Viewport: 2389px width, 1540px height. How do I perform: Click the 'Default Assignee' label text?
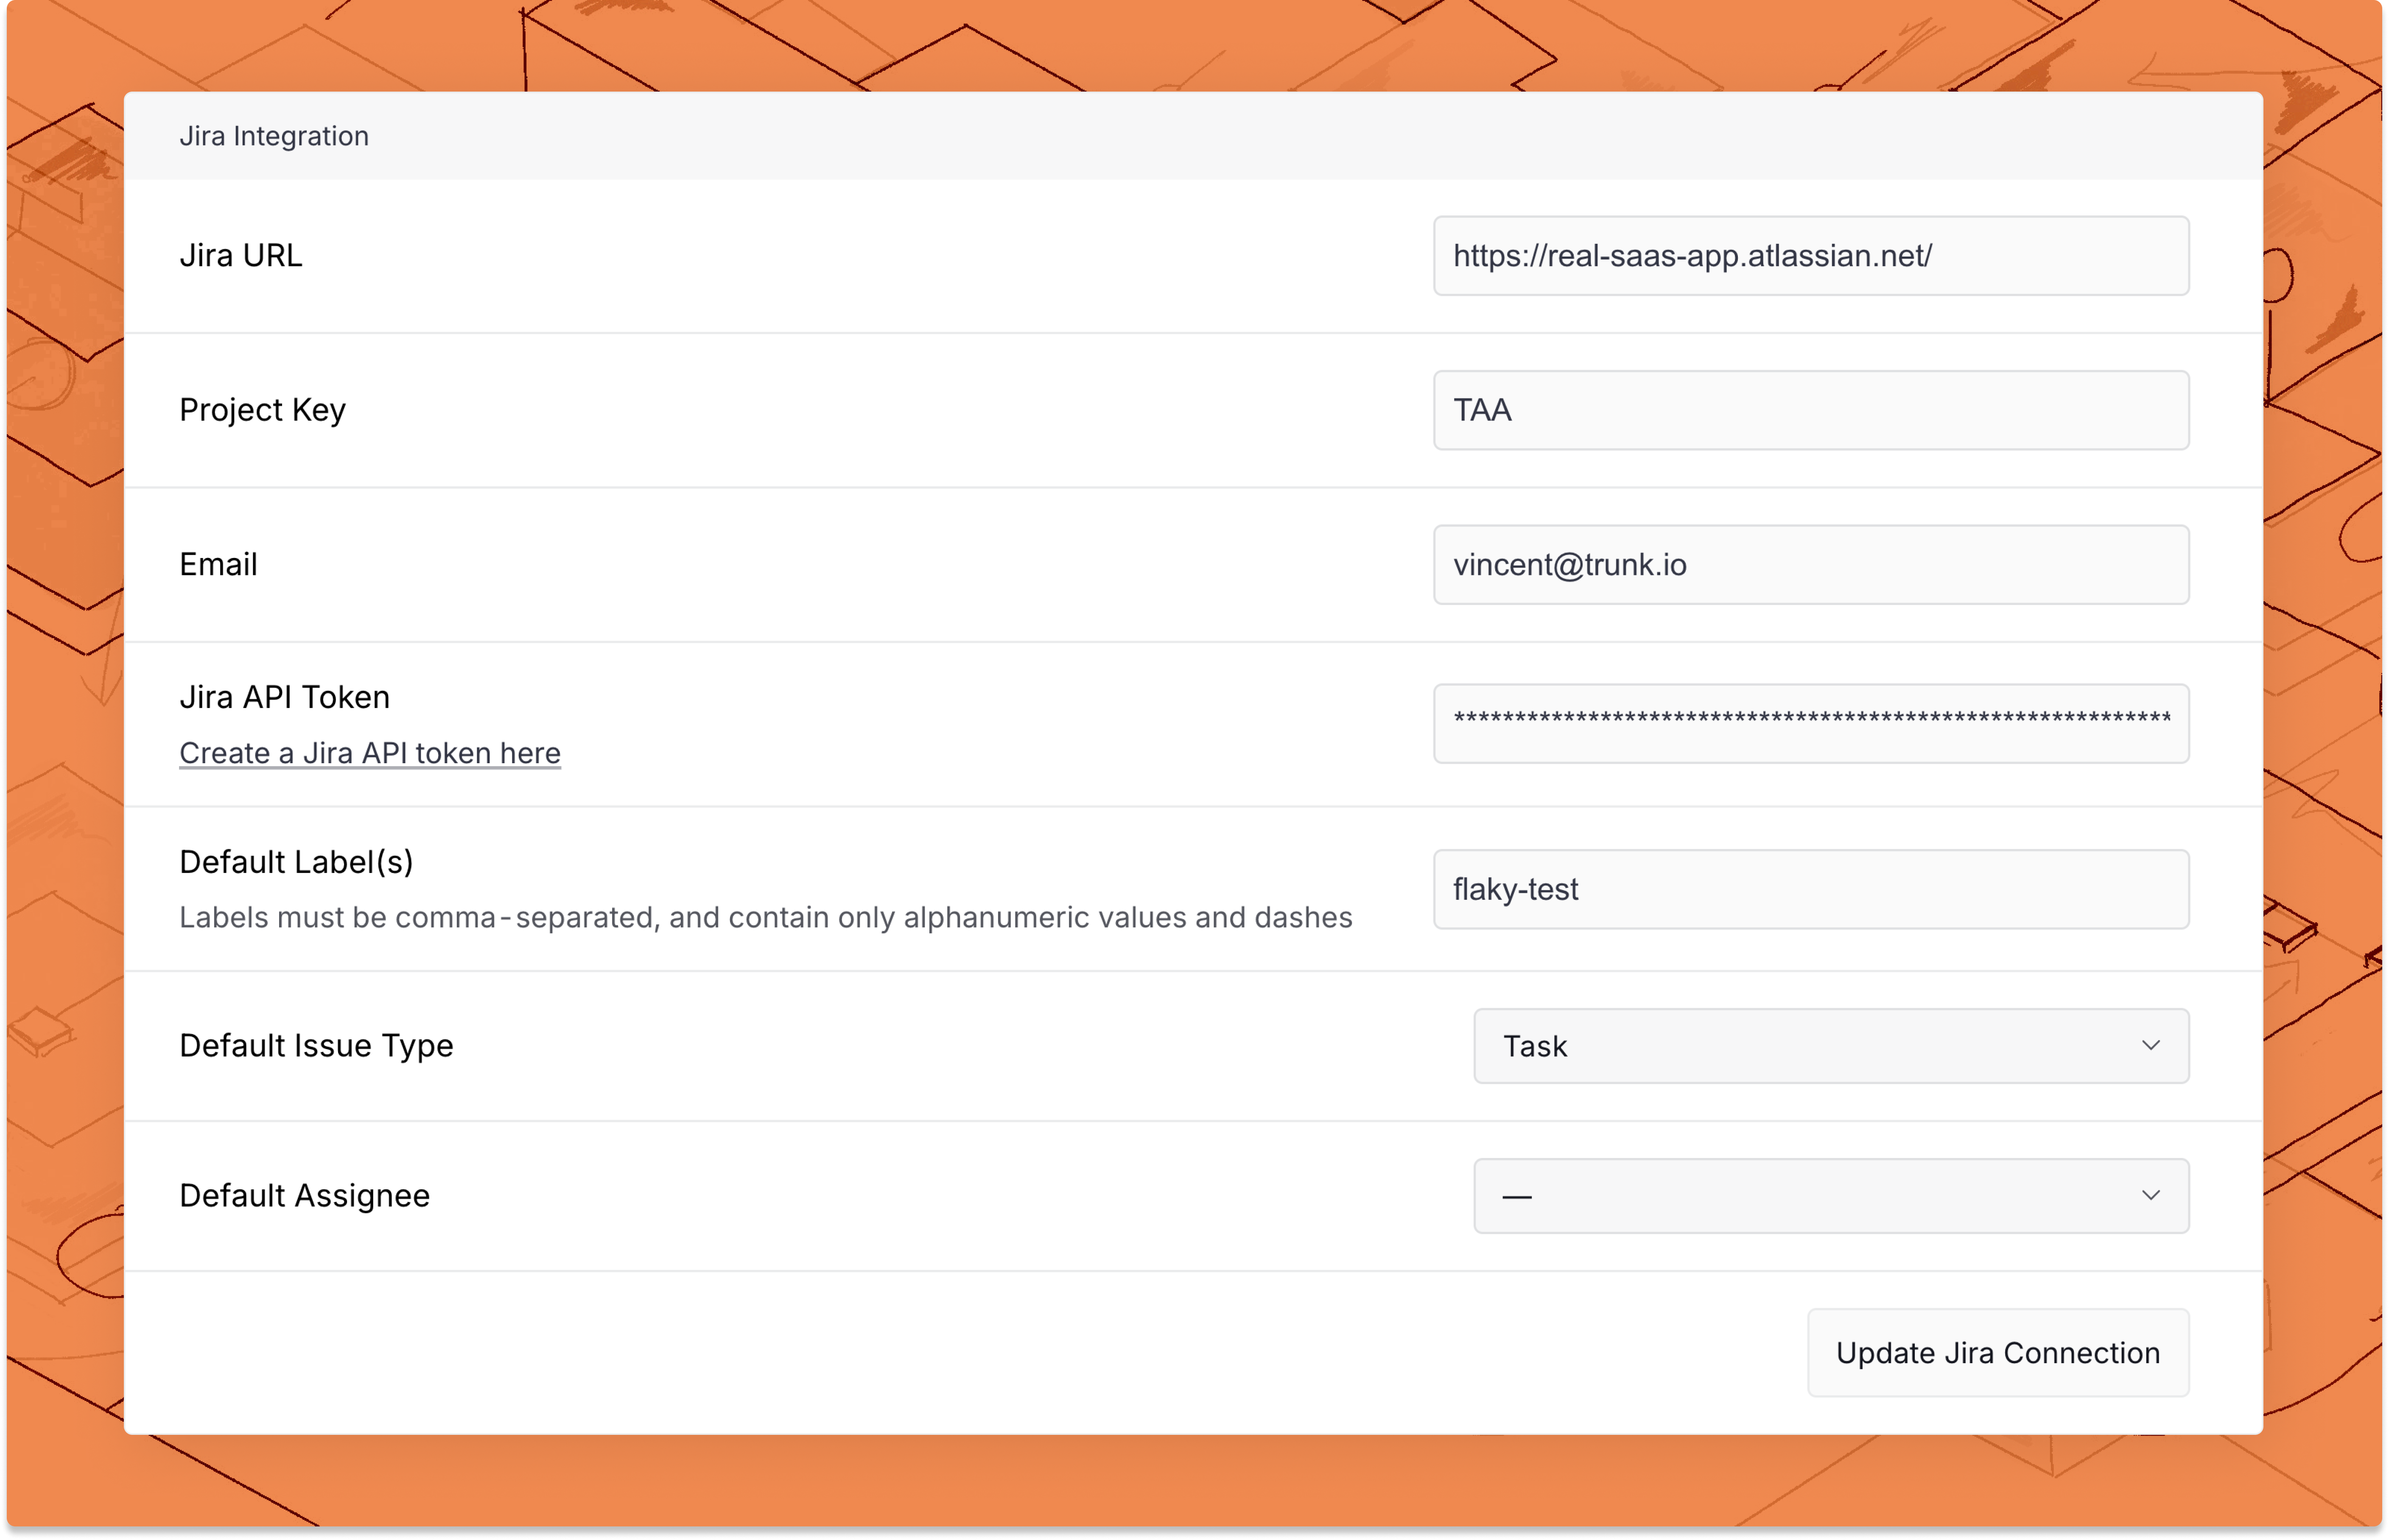coord(305,1196)
